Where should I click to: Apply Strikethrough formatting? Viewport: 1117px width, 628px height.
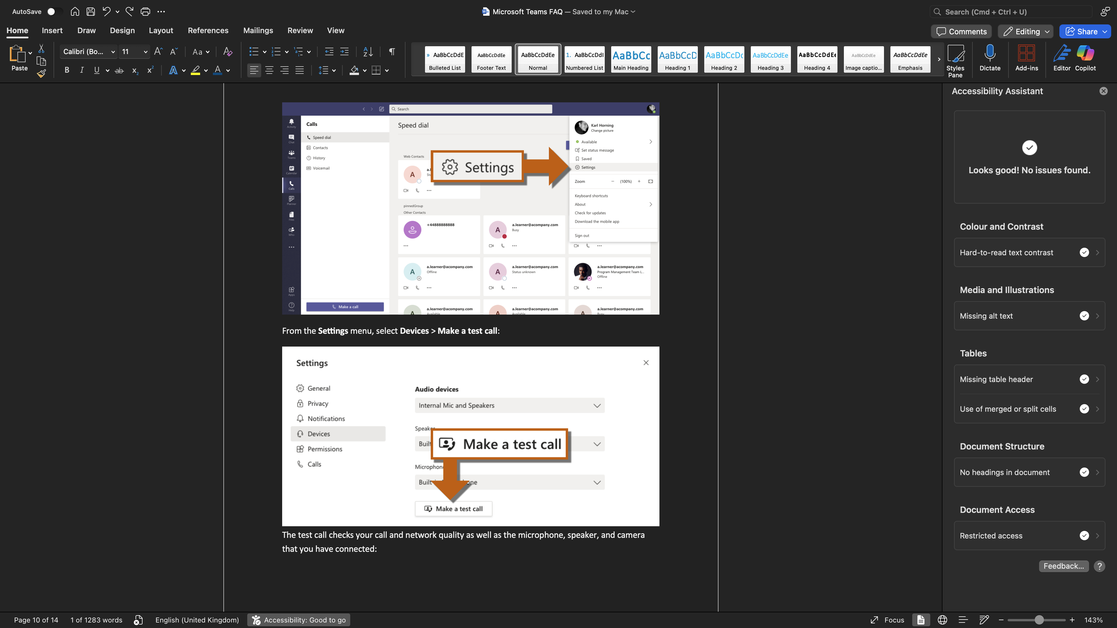pyautogui.click(x=119, y=70)
